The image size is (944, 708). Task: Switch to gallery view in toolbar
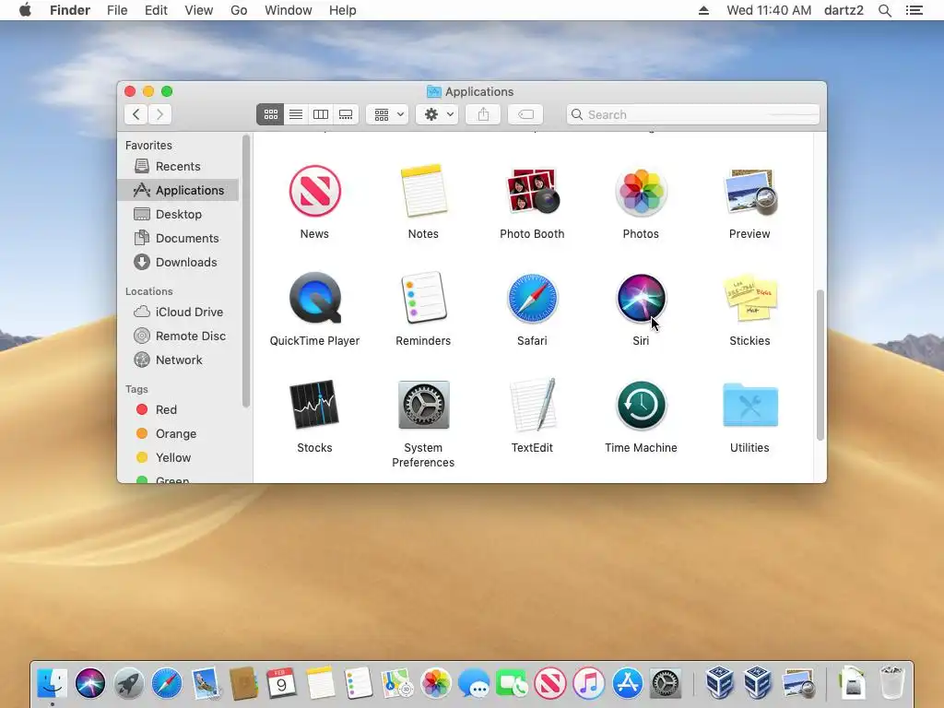[346, 114]
